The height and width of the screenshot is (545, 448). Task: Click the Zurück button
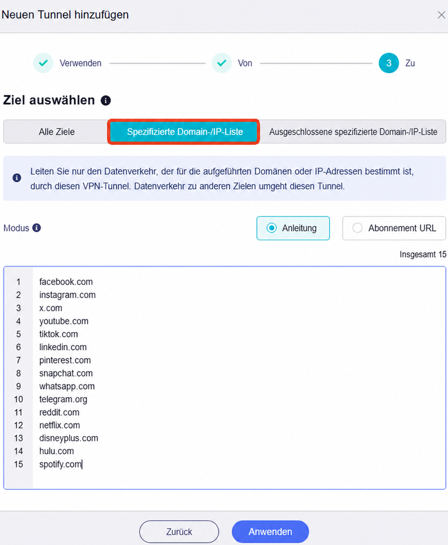179,531
